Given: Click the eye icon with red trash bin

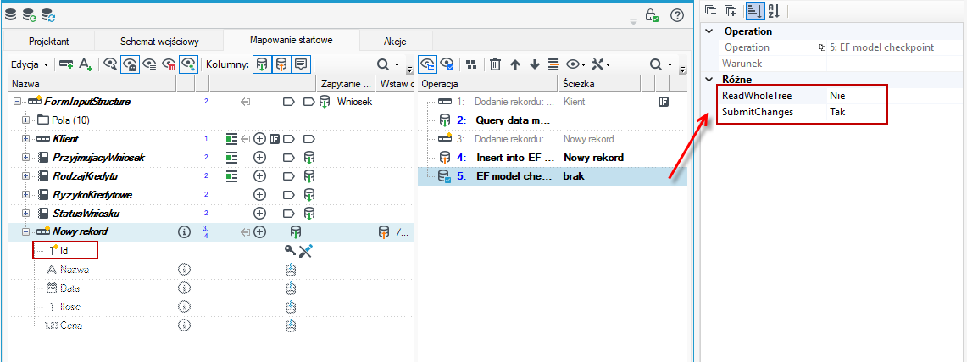Looking at the screenshot, I should (x=169, y=64).
